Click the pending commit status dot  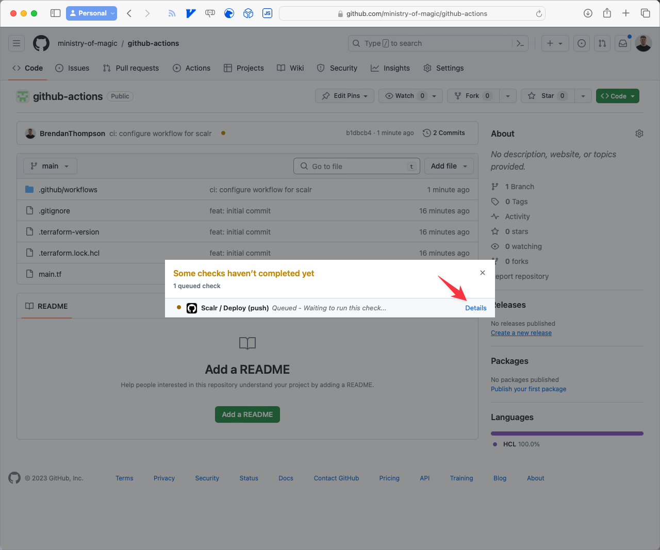(223, 133)
